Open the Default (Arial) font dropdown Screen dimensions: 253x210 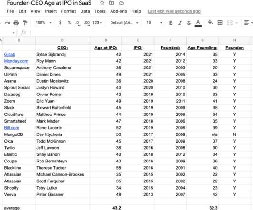124,23
